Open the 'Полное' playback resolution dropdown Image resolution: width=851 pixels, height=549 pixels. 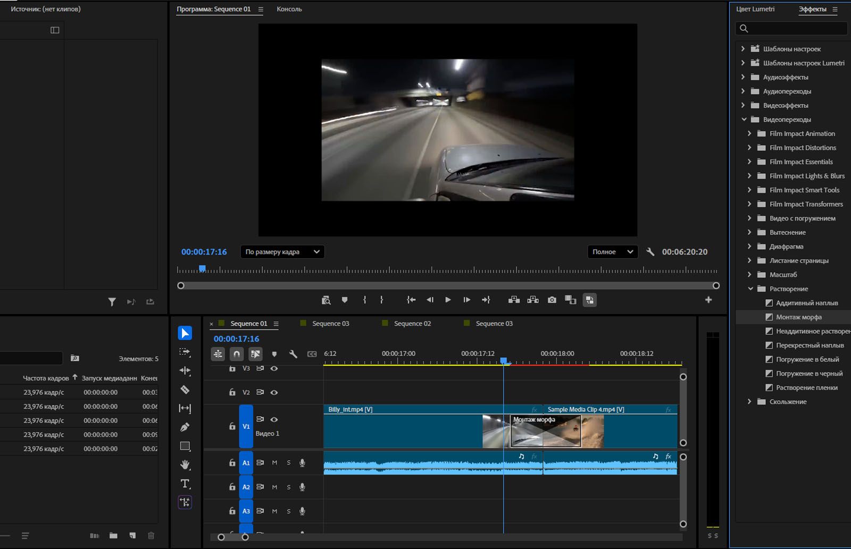[x=612, y=252]
